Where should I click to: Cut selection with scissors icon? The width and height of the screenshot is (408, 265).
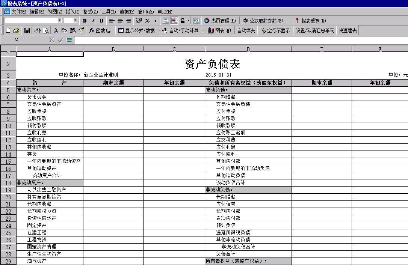click(56, 30)
